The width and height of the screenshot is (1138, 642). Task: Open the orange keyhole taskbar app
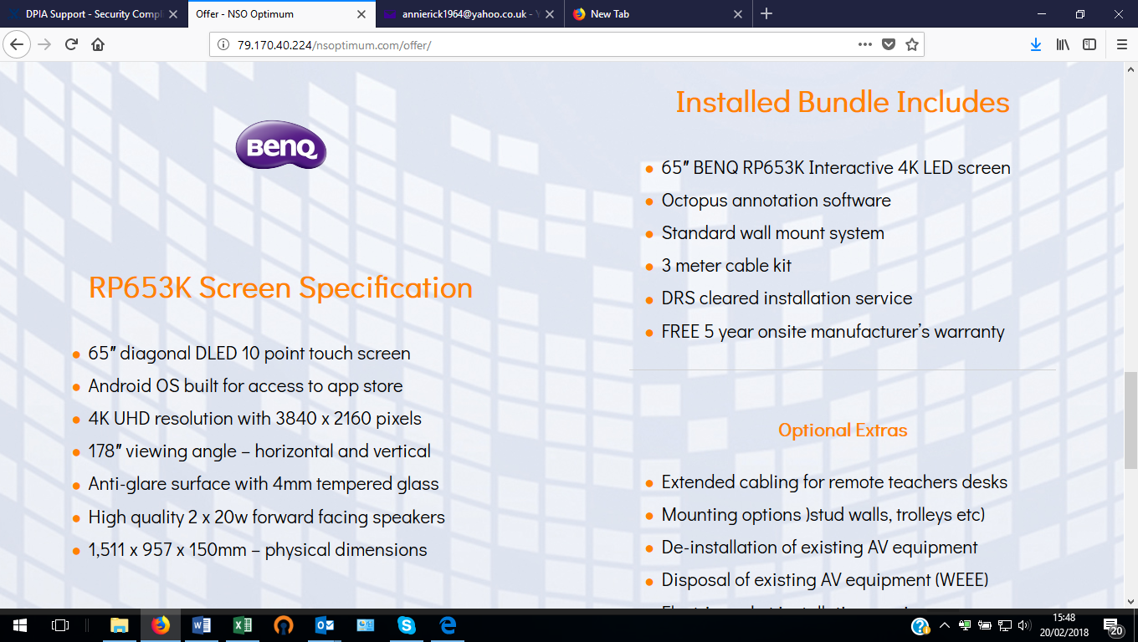[x=284, y=625]
